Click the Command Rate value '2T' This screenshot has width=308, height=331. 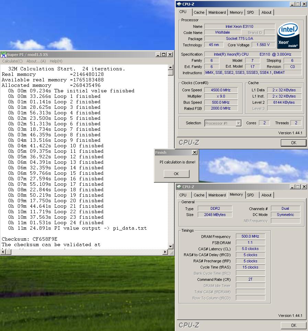250,279
